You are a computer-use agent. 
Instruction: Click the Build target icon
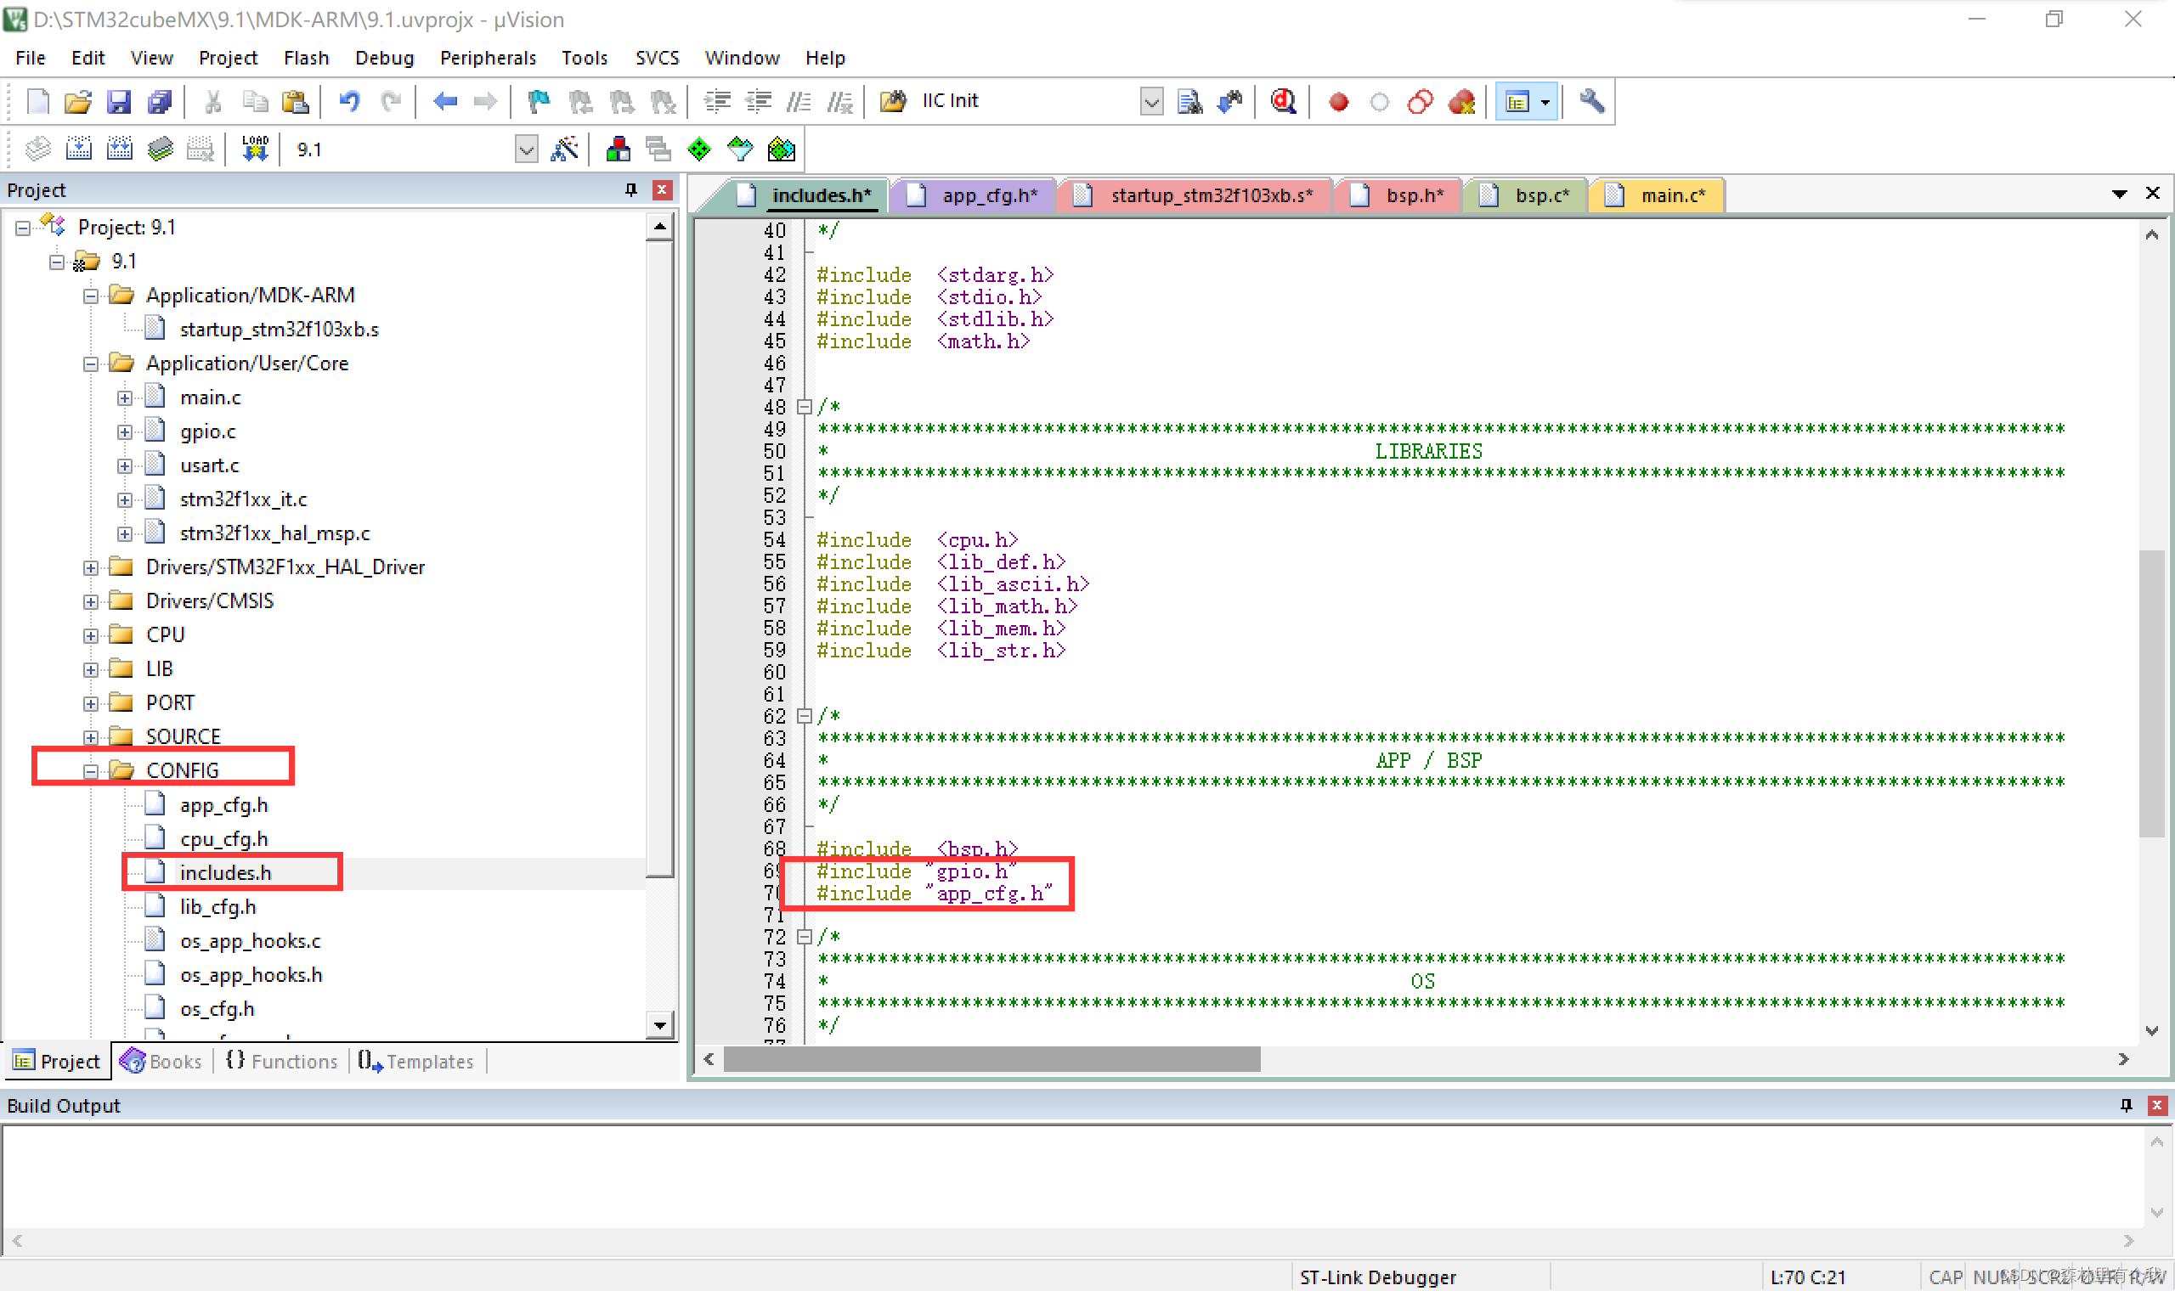[x=79, y=149]
